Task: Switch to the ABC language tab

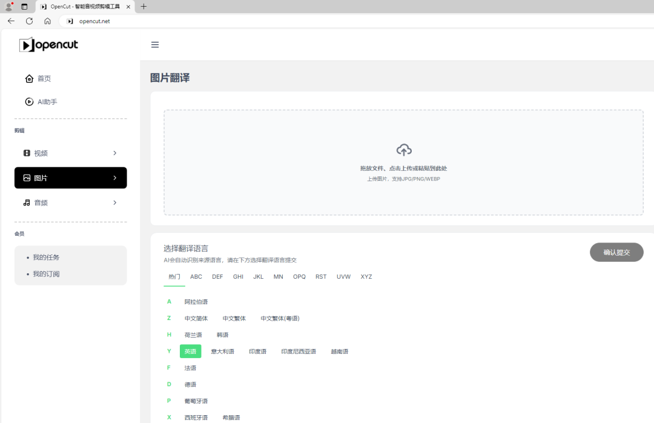Action: [x=196, y=276]
